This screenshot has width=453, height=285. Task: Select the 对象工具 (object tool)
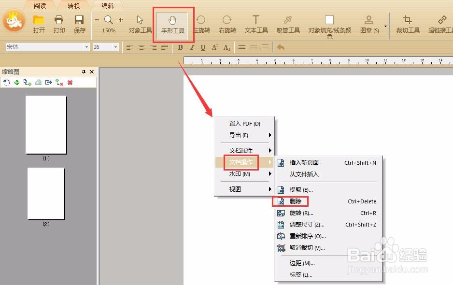(140, 24)
